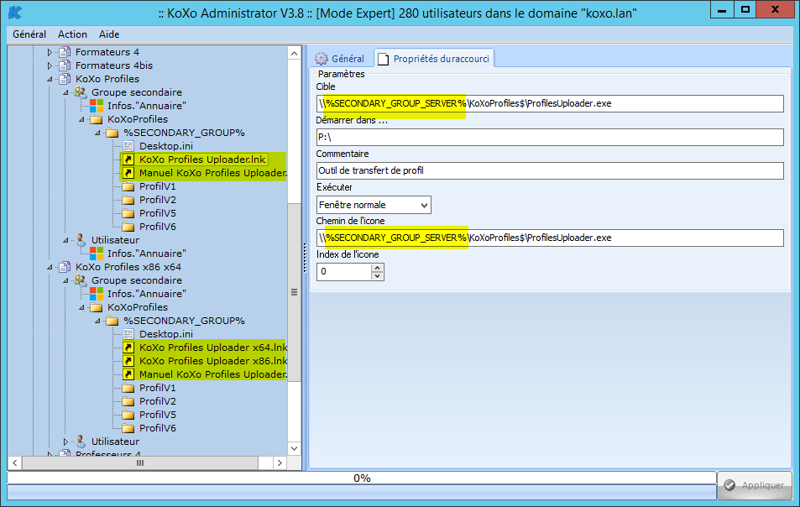Click the Chemin de l'icone input field
The height and width of the screenshot is (507, 800).
pyautogui.click(x=550, y=238)
